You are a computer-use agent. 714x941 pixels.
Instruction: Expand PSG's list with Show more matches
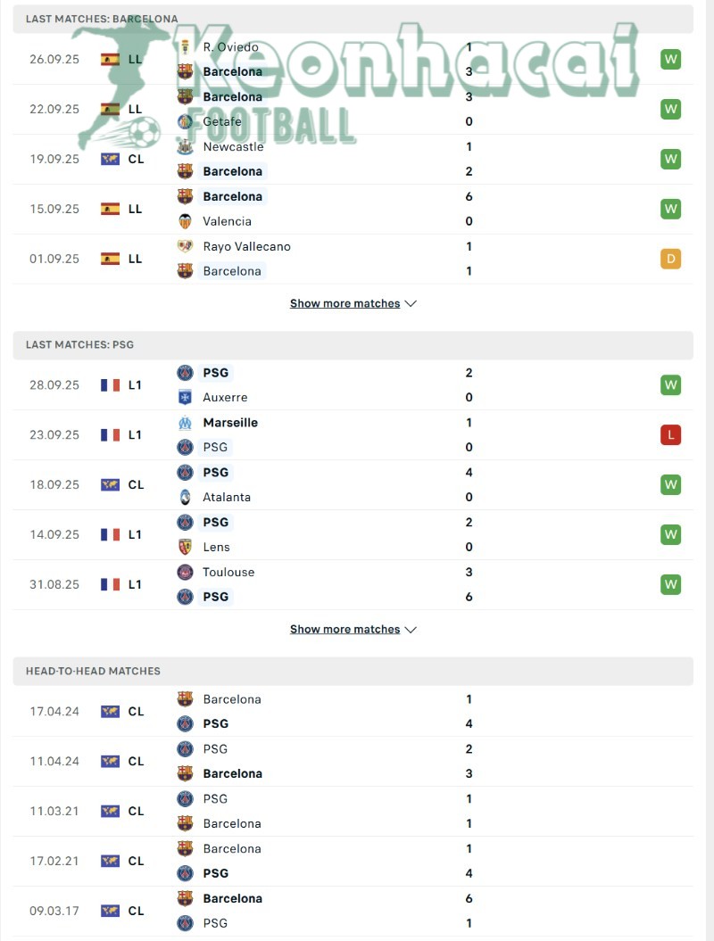tap(353, 629)
